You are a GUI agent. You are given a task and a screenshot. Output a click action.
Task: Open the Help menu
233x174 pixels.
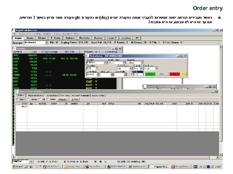tap(76, 34)
